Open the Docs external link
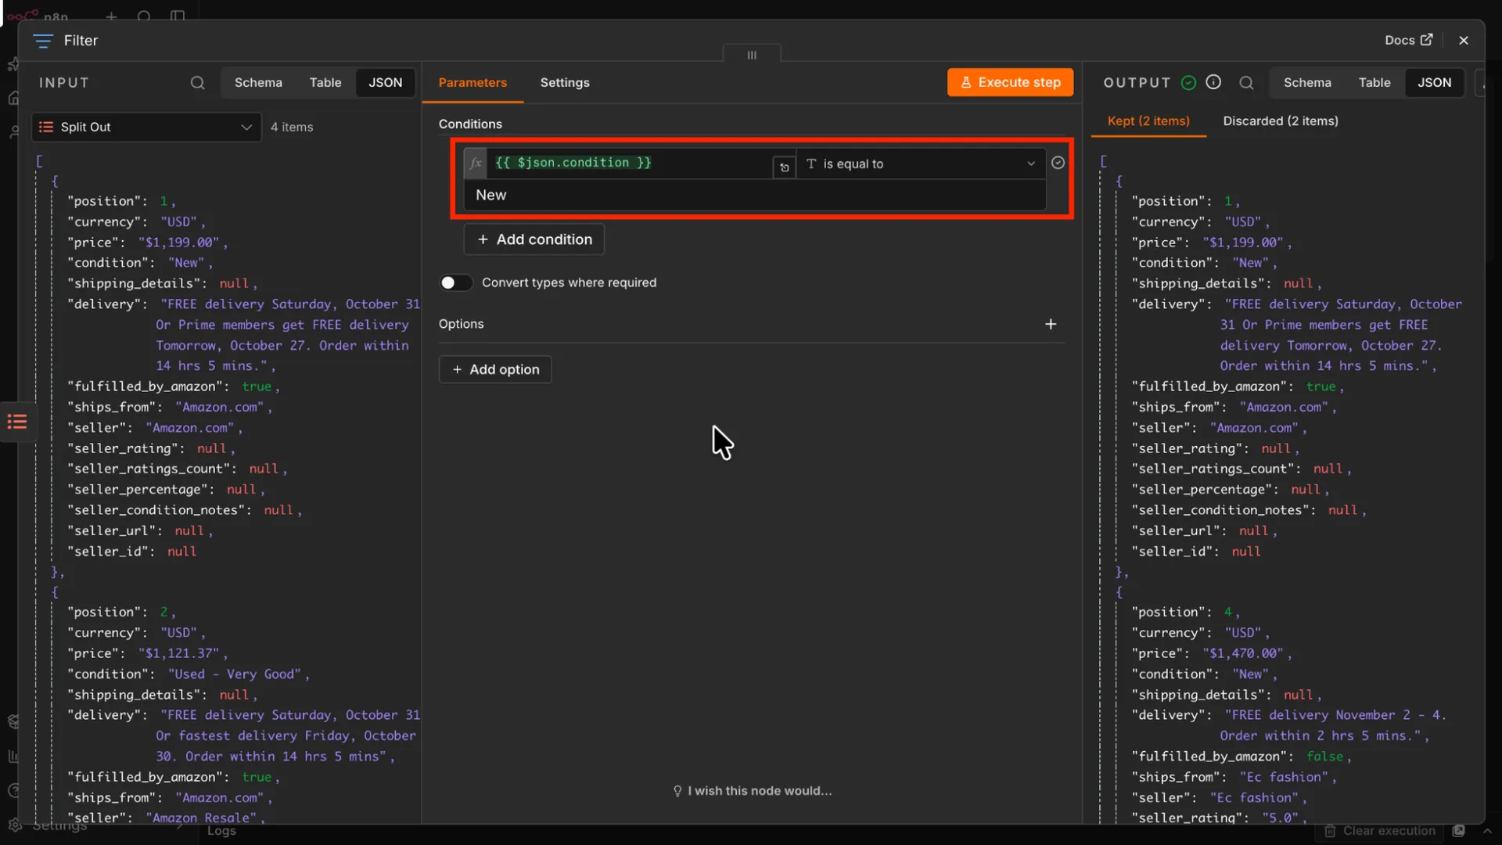Screen dimensions: 1502x845 1408,40
